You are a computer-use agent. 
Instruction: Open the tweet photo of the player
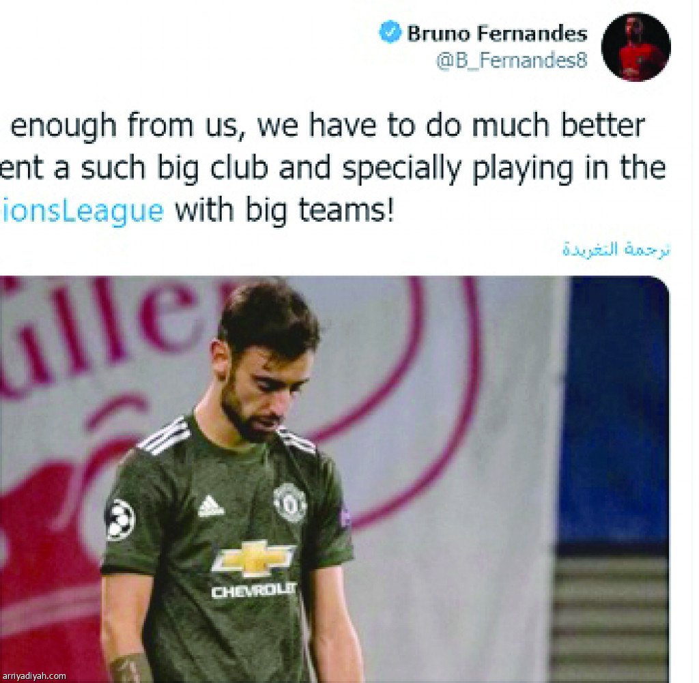334,480
